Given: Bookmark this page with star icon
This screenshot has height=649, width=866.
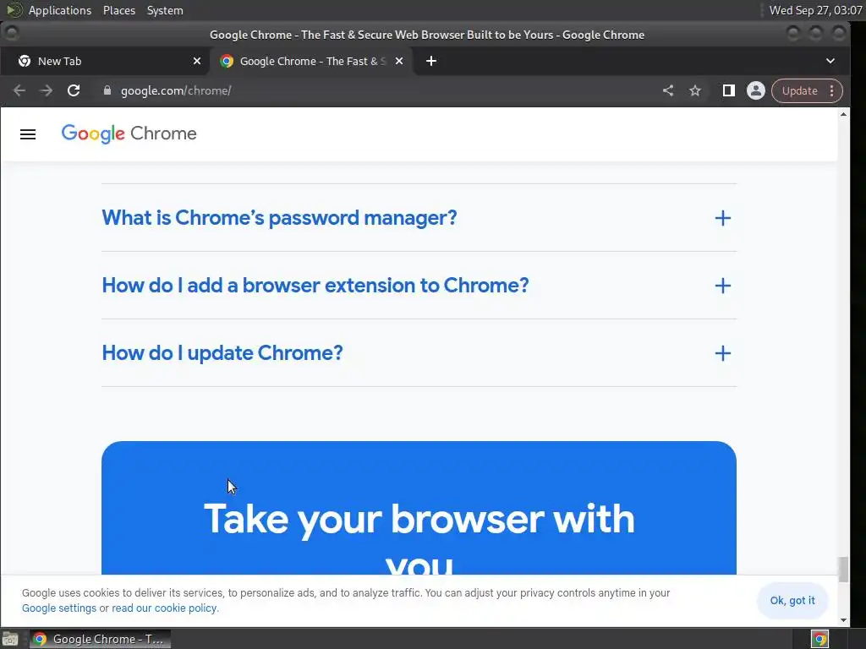Looking at the screenshot, I should click(x=695, y=90).
